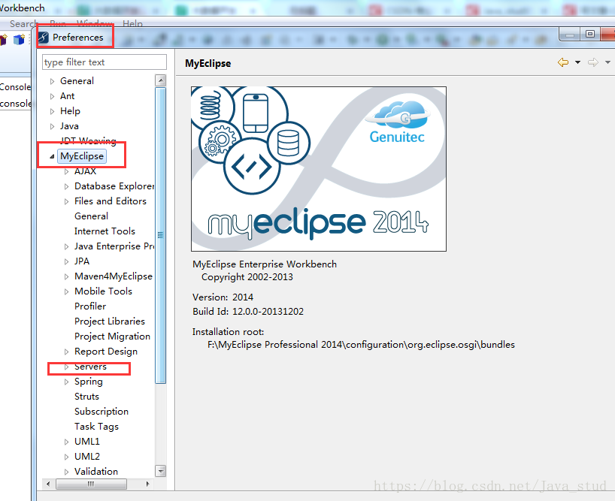This screenshot has width=615, height=501.
Task: Select Internet Tools item
Action: point(105,231)
